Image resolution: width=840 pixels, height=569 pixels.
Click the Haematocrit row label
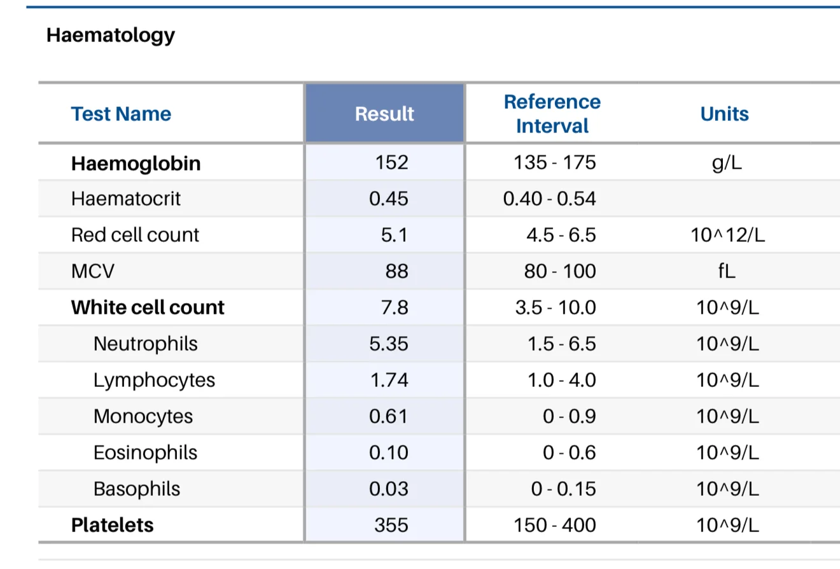[126, 199]
